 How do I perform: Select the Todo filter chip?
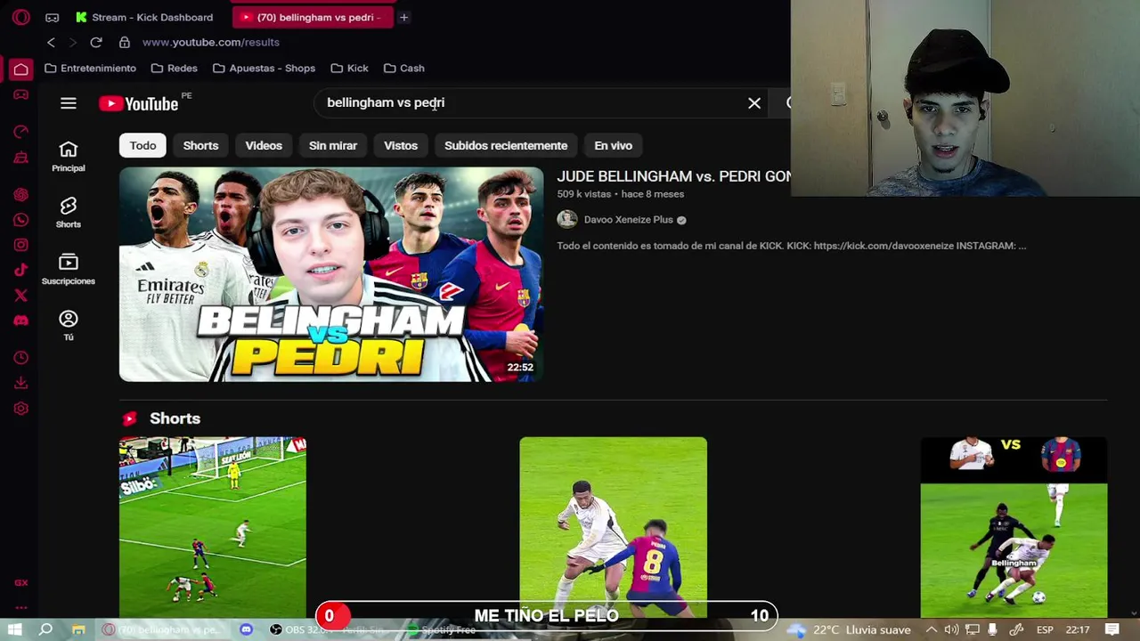click(x=142, y=145)
